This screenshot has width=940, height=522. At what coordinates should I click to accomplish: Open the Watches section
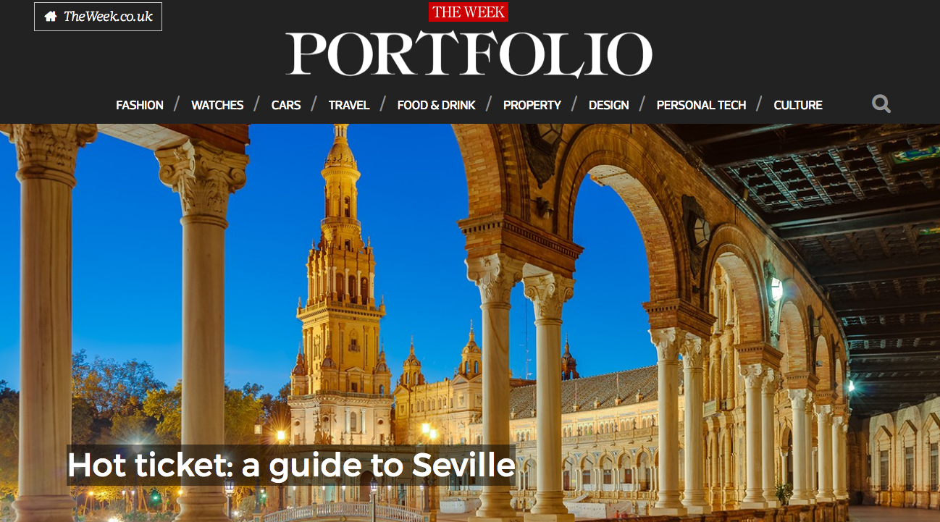[217, 105]
